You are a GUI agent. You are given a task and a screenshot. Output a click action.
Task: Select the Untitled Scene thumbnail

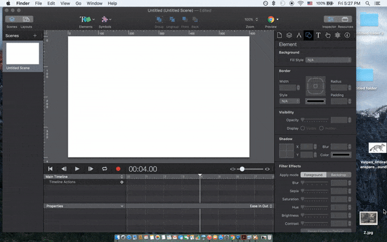23,54
